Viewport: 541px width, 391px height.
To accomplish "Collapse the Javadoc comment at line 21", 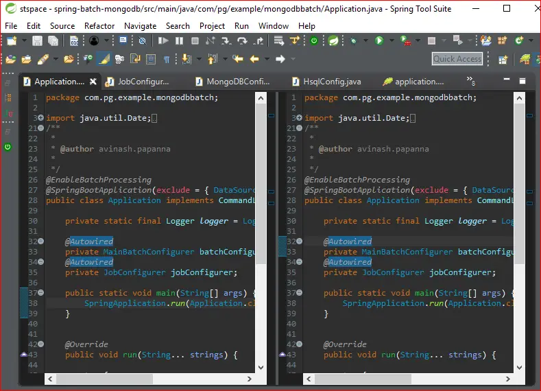I will tap(40, 128).
